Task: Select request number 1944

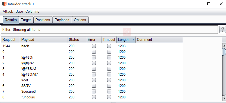Action: [x=6, y=46]
